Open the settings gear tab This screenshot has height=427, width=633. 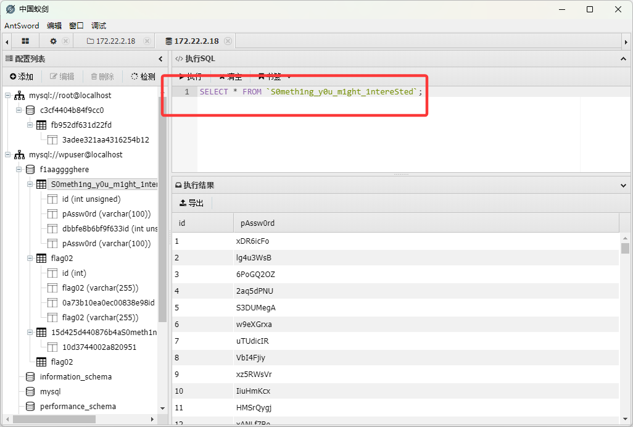(x=53, y=41)
